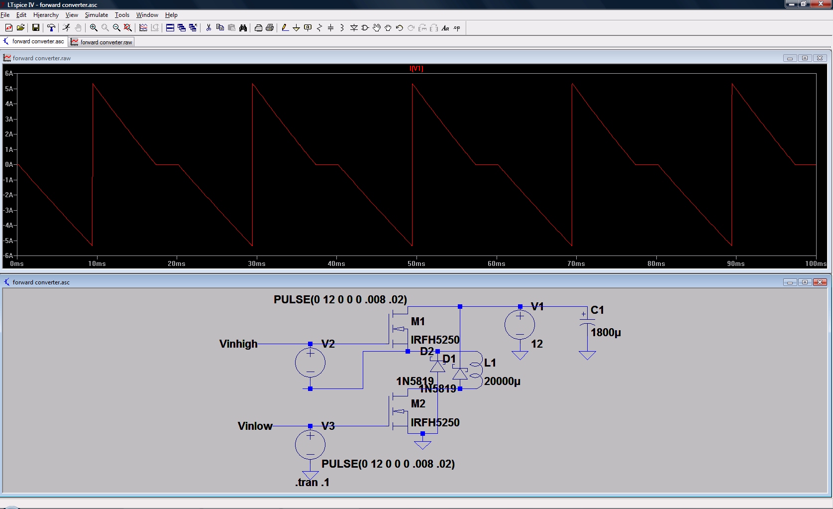The width and height of the screenshot is (833, 509).
Task: Maximize the forward converter.raw plot window
Action: tap(805, 58)
